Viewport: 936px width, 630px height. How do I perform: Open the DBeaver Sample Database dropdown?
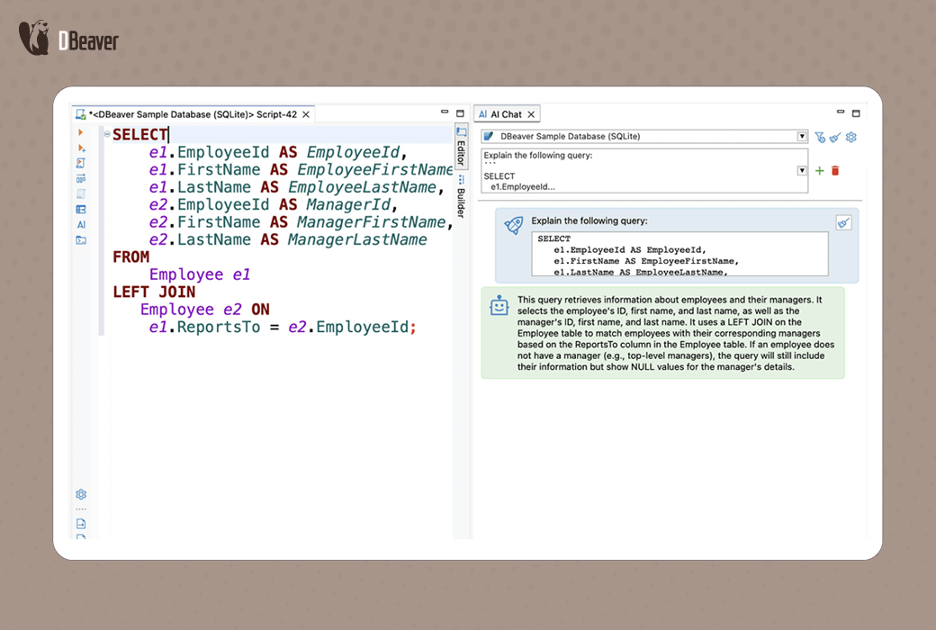(802, 137)
